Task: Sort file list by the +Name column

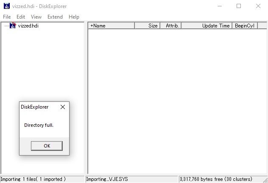Action: 111,26
